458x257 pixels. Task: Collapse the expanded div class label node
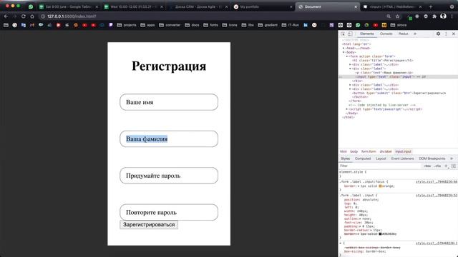pyautogui.click(x=350, y=69)
